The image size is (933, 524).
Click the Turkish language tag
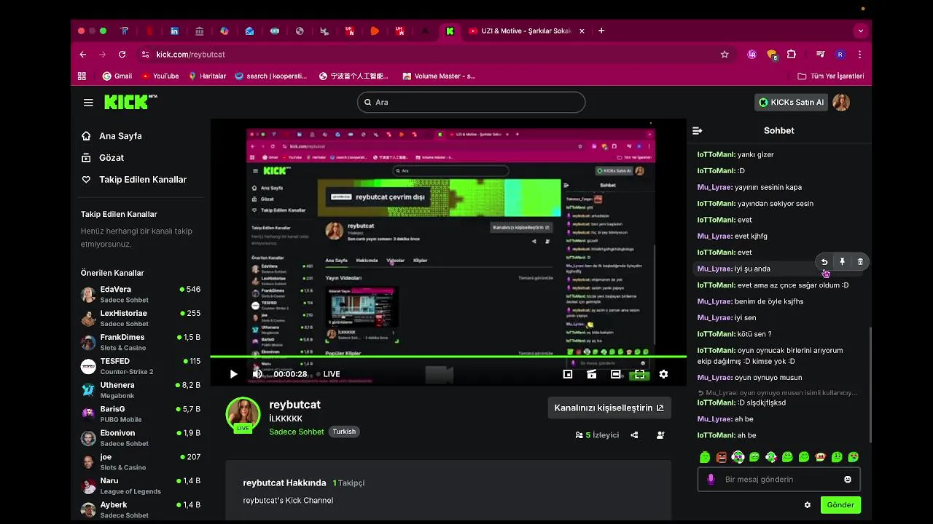pyautogui.click(x=344, y=432)
